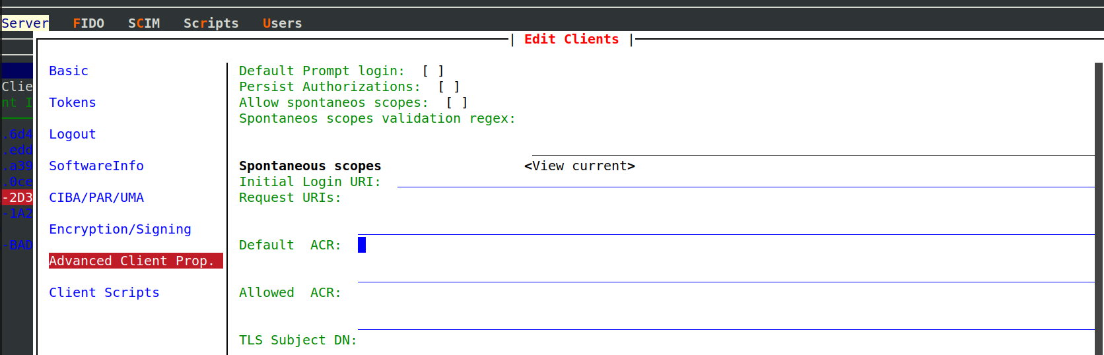Switch to the SCIM tab
The image size is (1104, 355).
(x=144, y=23)
